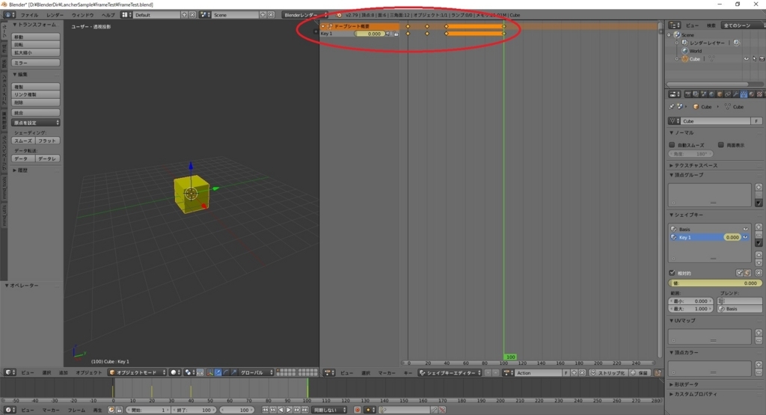The width and height of the screenshot is (766, 415).
Task: Open the Constraints properties tab (chain icon)
Action: pos(728,94)
